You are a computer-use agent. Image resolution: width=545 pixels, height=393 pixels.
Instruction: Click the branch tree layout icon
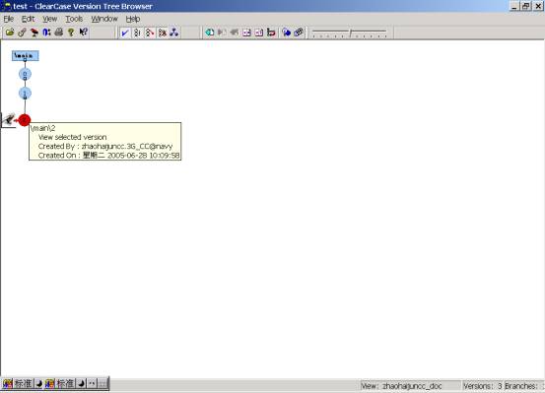[173, 33]
